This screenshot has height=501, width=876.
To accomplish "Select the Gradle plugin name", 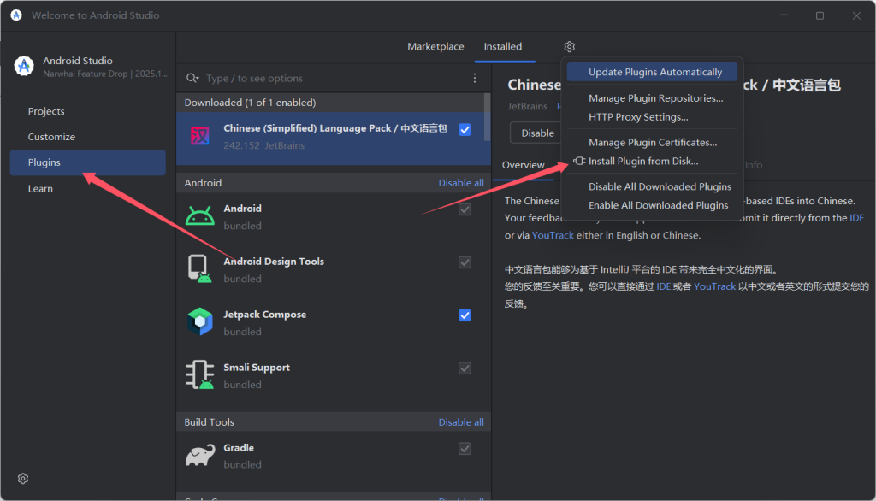I will pos(239,448).
